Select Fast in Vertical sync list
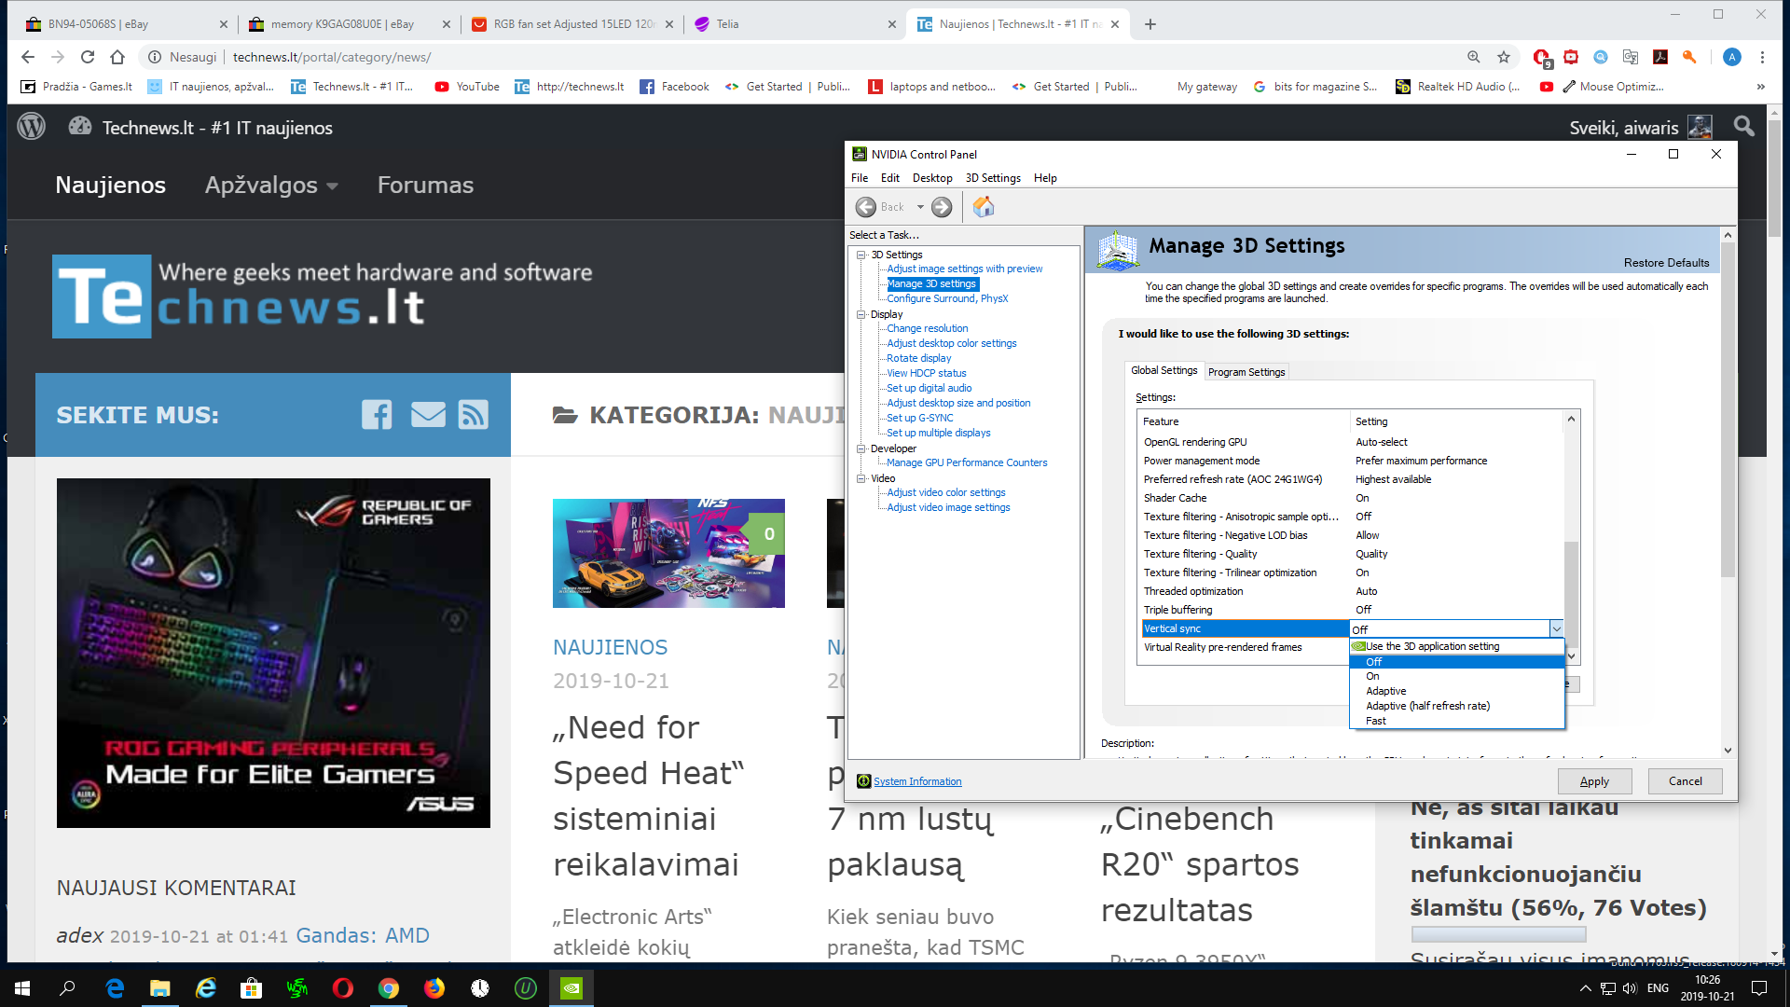The height and width of the screenshot is (1007, 1790). (1456, 721)
